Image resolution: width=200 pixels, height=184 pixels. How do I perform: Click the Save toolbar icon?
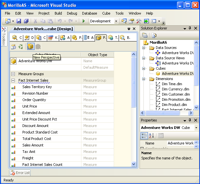(19, 21)
